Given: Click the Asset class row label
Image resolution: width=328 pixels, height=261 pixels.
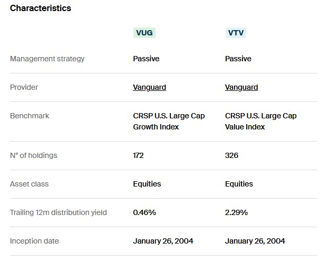Looking at the screenshot, I should click(29, 184).
